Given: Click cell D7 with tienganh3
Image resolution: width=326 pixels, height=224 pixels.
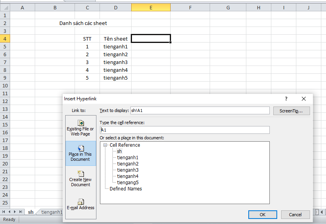Looking at the screenshot, I should coord(116,62).
